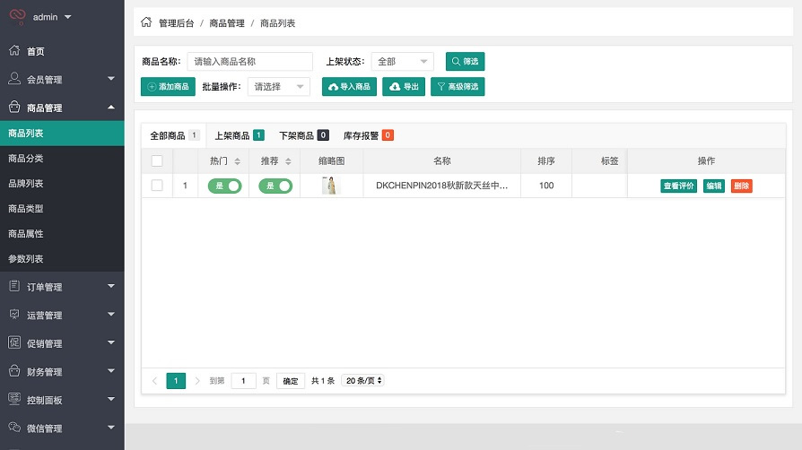Image resolution: width=802 pixels, height=450 pixels.
Task: Open the product thumbnail image
Action: [331, 186]
